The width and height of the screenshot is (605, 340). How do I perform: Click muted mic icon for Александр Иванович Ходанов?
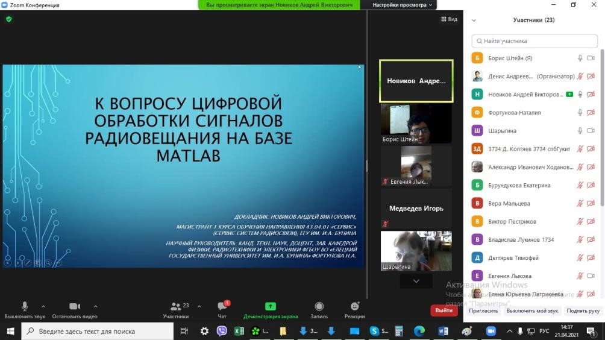pos(580,167)
